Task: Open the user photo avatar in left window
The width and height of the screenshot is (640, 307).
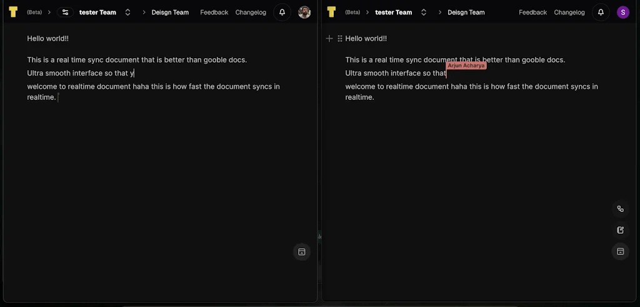Action: [304, 13]
